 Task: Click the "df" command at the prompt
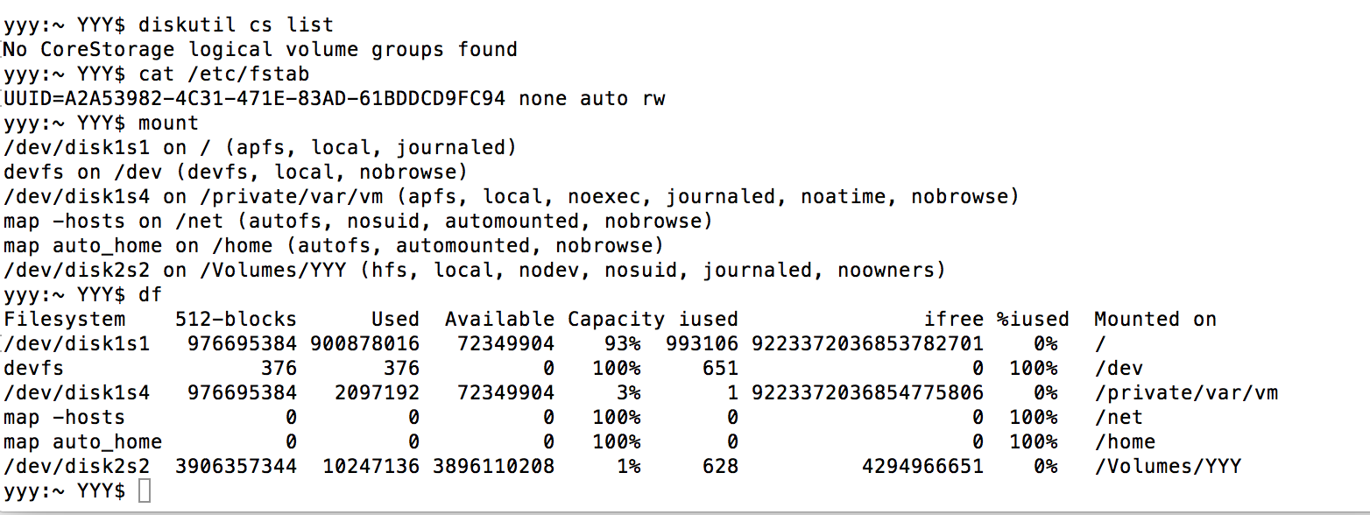pos(151,294)
